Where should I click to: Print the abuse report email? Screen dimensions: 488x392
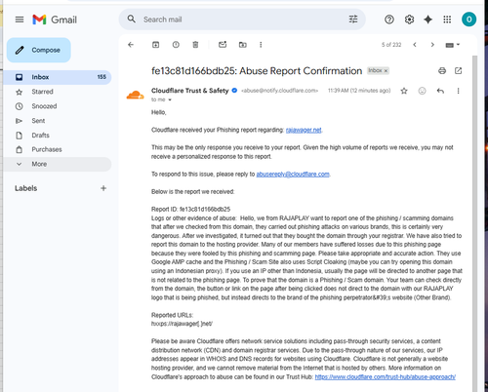442,70
